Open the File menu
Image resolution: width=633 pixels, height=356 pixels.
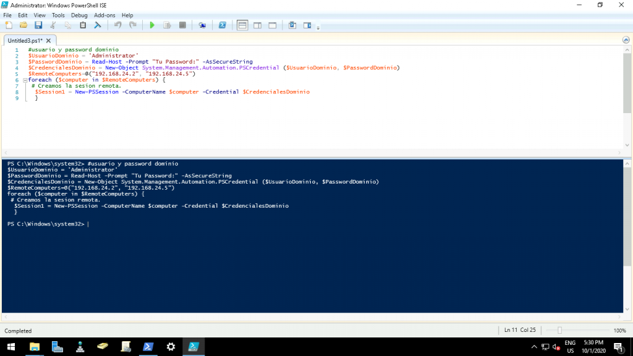coord(7,15)
